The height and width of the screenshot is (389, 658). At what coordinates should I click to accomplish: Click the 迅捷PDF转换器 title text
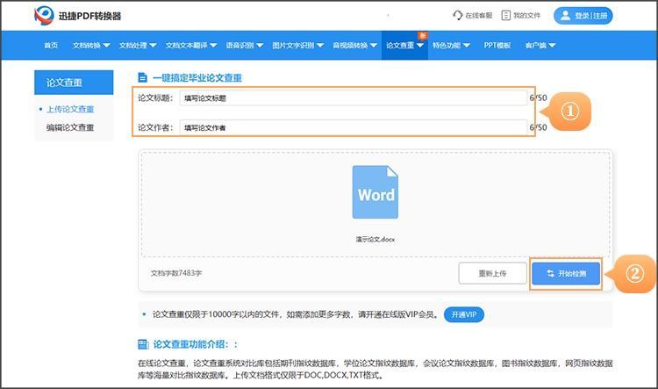[89, 16]
